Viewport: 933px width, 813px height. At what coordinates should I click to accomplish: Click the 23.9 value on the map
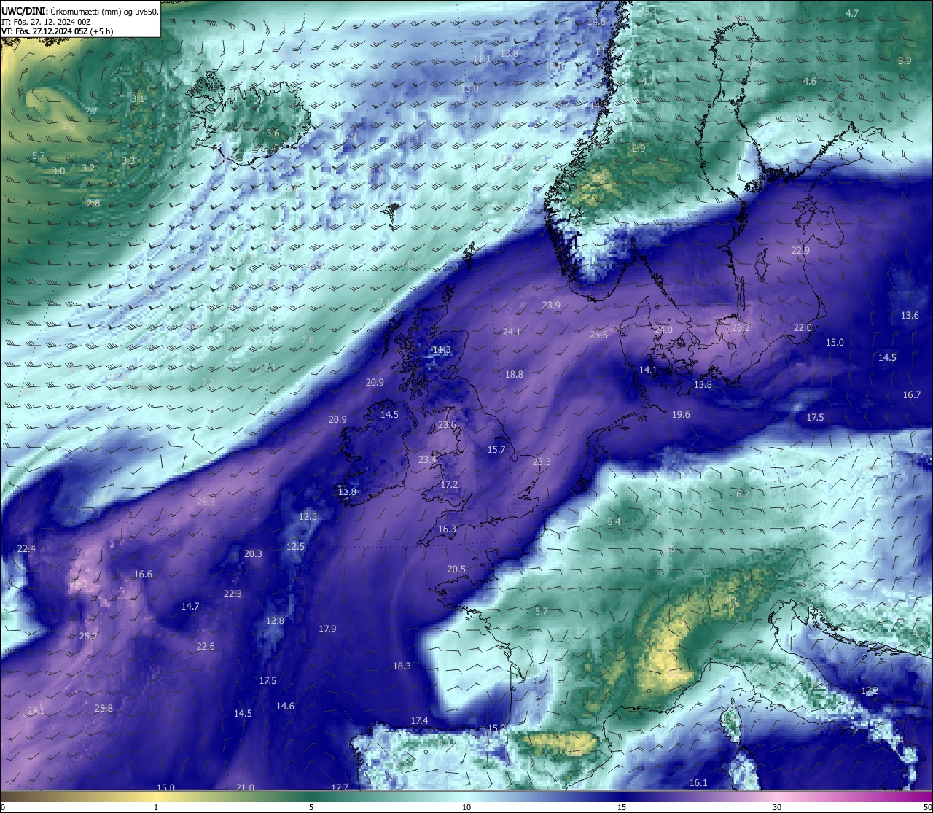click(x=551, y=306)
